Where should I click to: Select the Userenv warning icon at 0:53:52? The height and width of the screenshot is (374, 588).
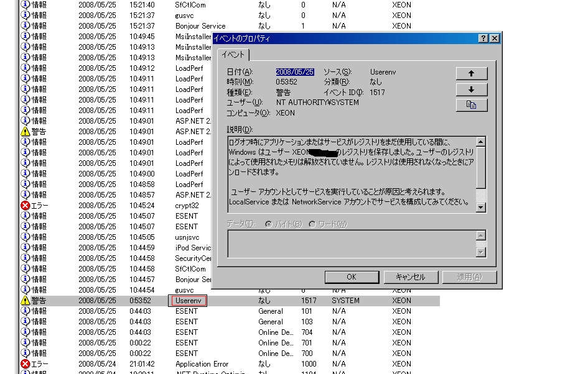click(25, 300)
